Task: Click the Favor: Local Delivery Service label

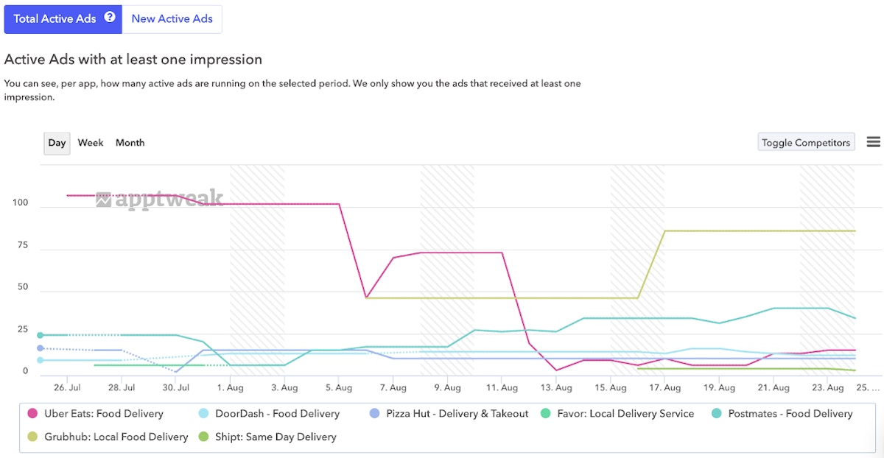Action: click(x=625, y=414)
